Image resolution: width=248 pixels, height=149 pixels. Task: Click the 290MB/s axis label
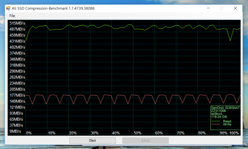click(x=17, y=71)
